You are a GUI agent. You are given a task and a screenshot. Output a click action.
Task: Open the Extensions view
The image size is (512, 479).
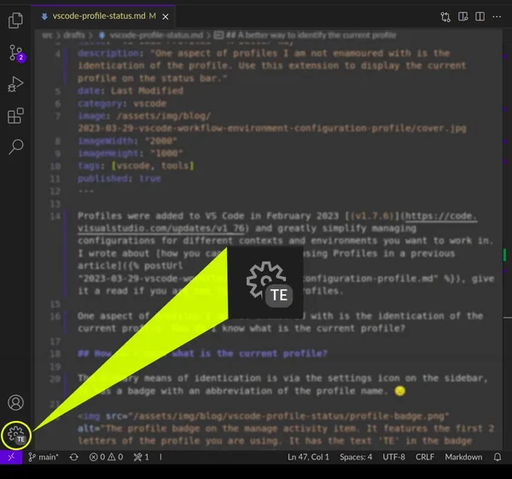point(15,116)
